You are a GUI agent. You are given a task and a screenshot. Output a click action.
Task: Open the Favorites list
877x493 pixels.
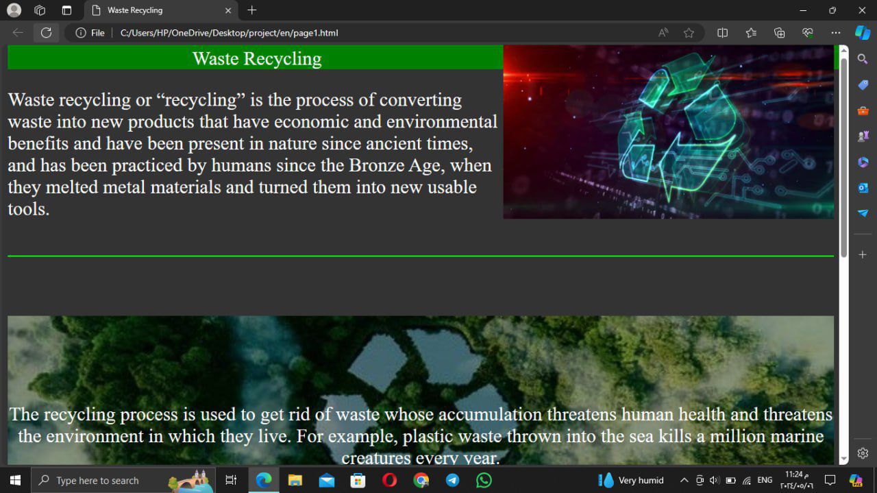pos(751,33)
